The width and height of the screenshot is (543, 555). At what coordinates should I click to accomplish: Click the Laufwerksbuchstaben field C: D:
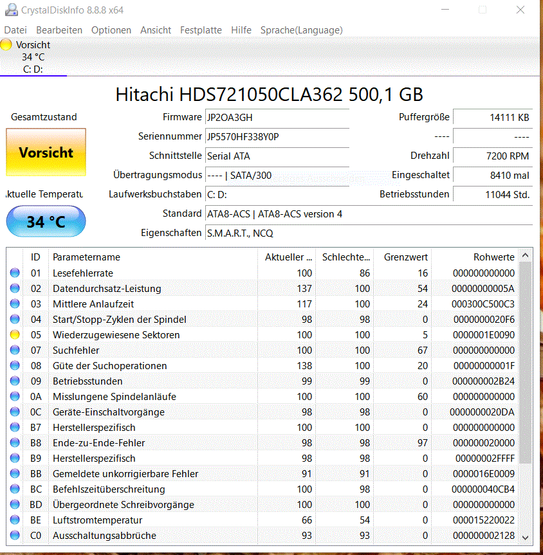pyautogui.click(x=277, y=195)
